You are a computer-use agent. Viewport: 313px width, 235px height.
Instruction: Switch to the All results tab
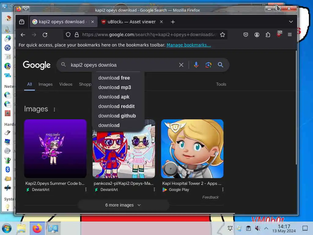coord(30,84)
